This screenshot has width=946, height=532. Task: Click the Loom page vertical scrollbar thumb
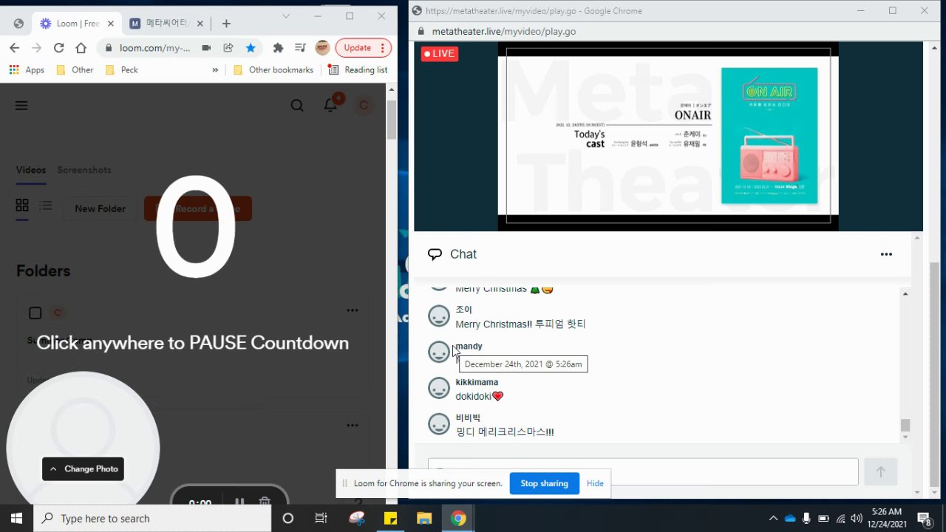point(392,118)
